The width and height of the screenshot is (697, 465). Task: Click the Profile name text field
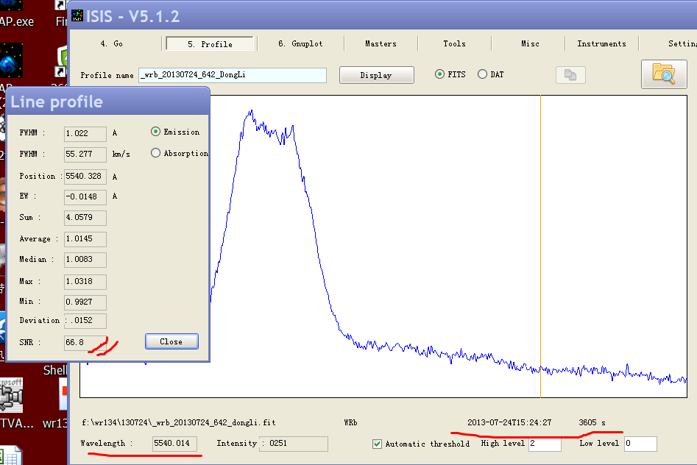pyautogui.click(x=232, y=75)
